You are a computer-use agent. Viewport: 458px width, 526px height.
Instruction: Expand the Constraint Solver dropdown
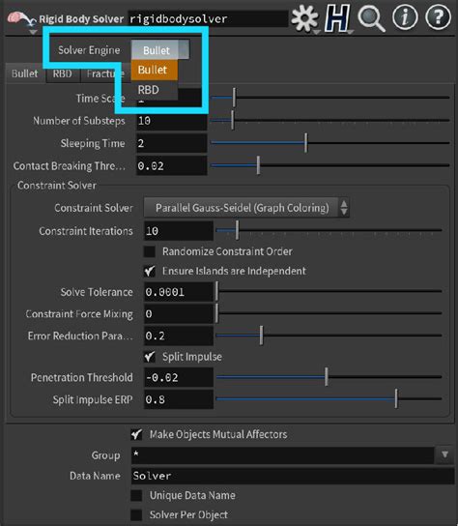point(246,208)
